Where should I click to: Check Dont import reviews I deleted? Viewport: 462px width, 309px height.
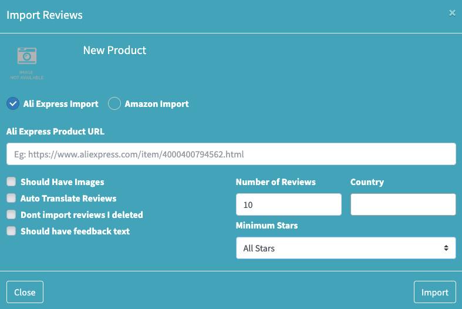11,214
